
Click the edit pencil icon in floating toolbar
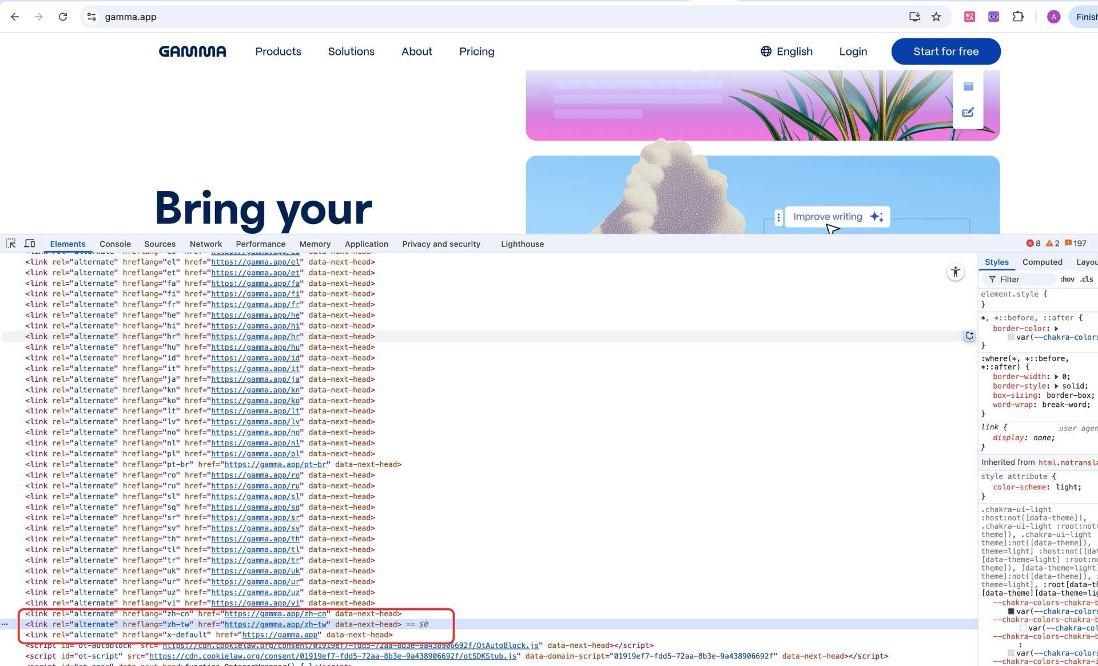coord(968,112)
